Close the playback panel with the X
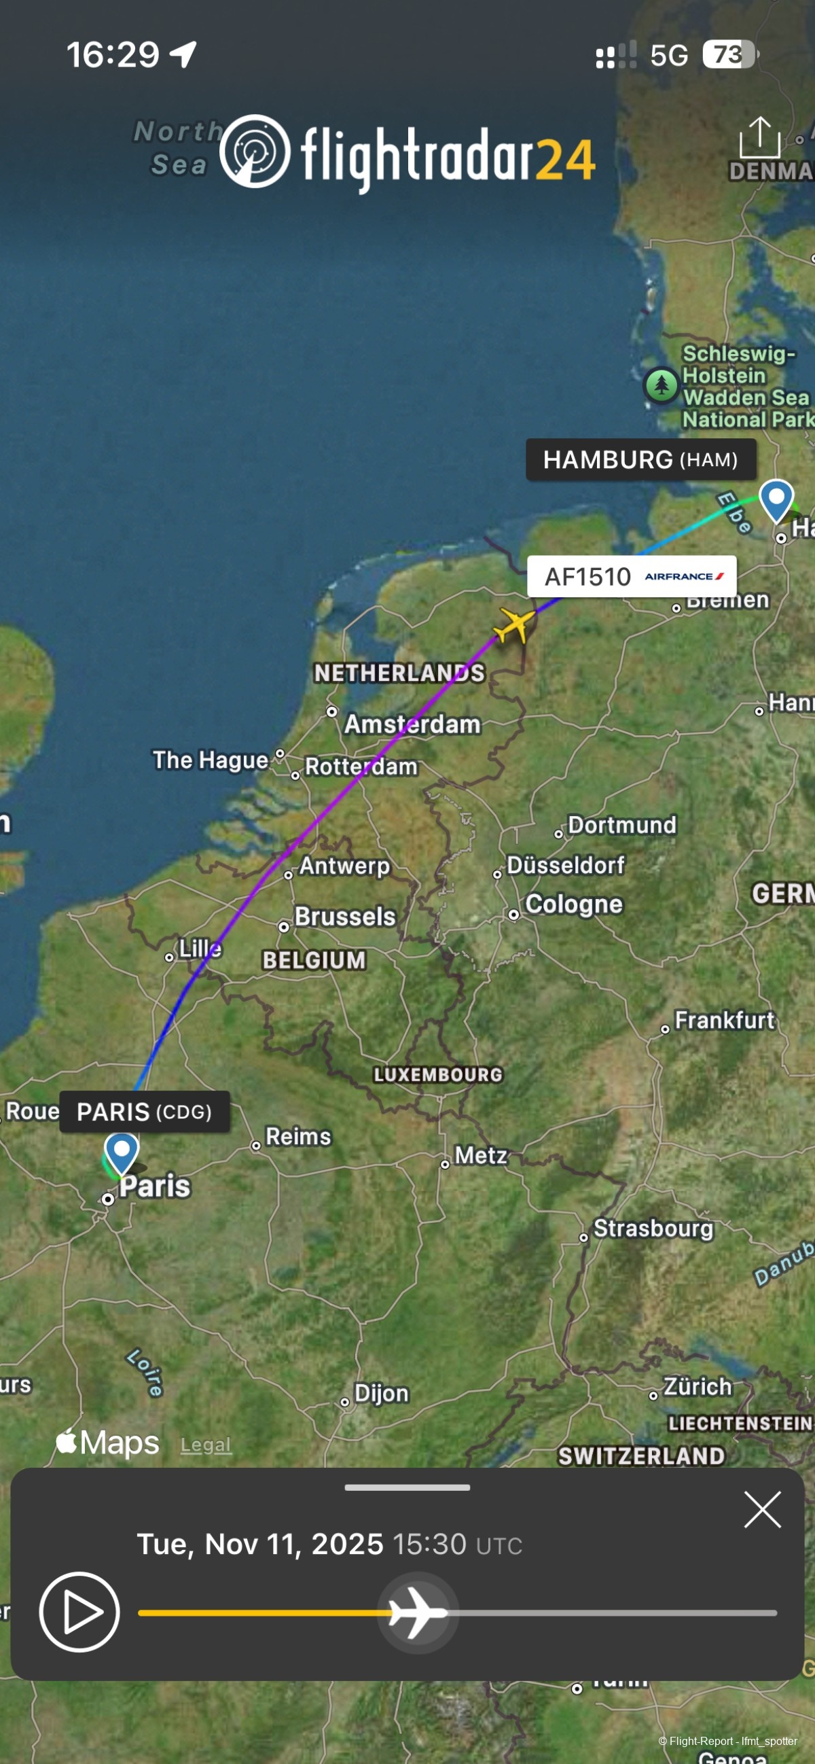Image resolution: width=815 pixels, height=1764 pixels. [x=762, y=1509]
